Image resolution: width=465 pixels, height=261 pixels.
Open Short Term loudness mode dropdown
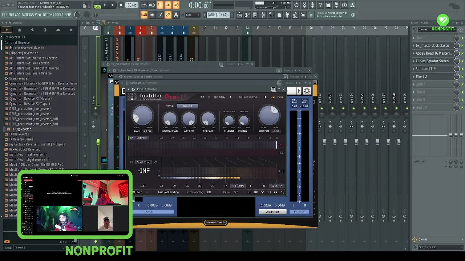point(143,162)
